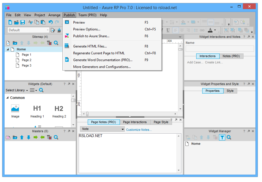Open the Select Library dropdown

17,90
